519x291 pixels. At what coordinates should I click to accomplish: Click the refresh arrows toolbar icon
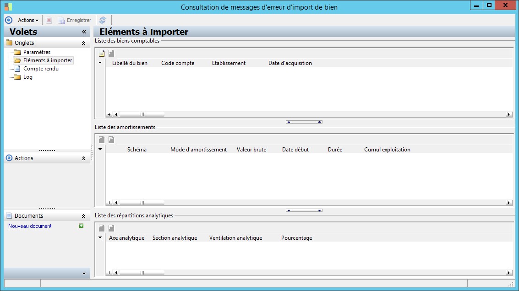click(x=103, y=20)
